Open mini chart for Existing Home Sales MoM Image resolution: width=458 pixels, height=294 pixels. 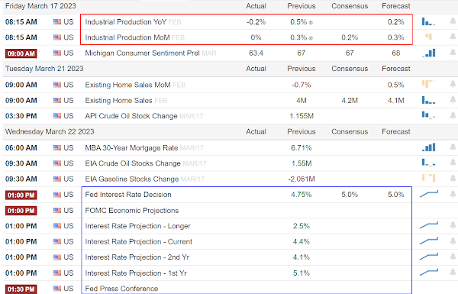click(428, 84)
